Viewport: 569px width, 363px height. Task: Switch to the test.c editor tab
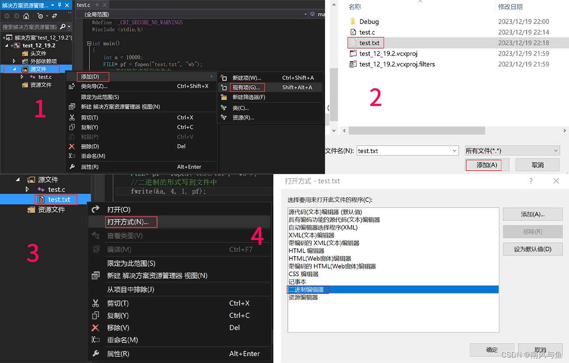click(83, 5)
